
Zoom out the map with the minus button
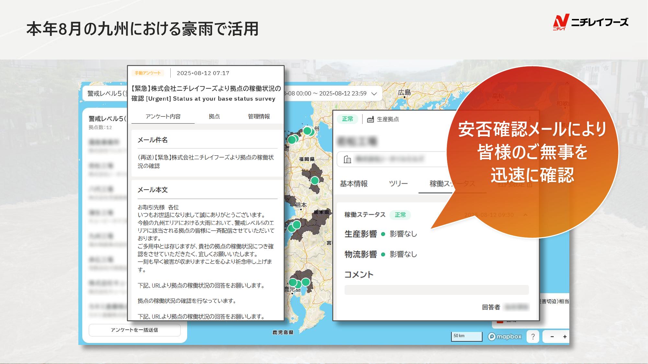pos(552,336)
